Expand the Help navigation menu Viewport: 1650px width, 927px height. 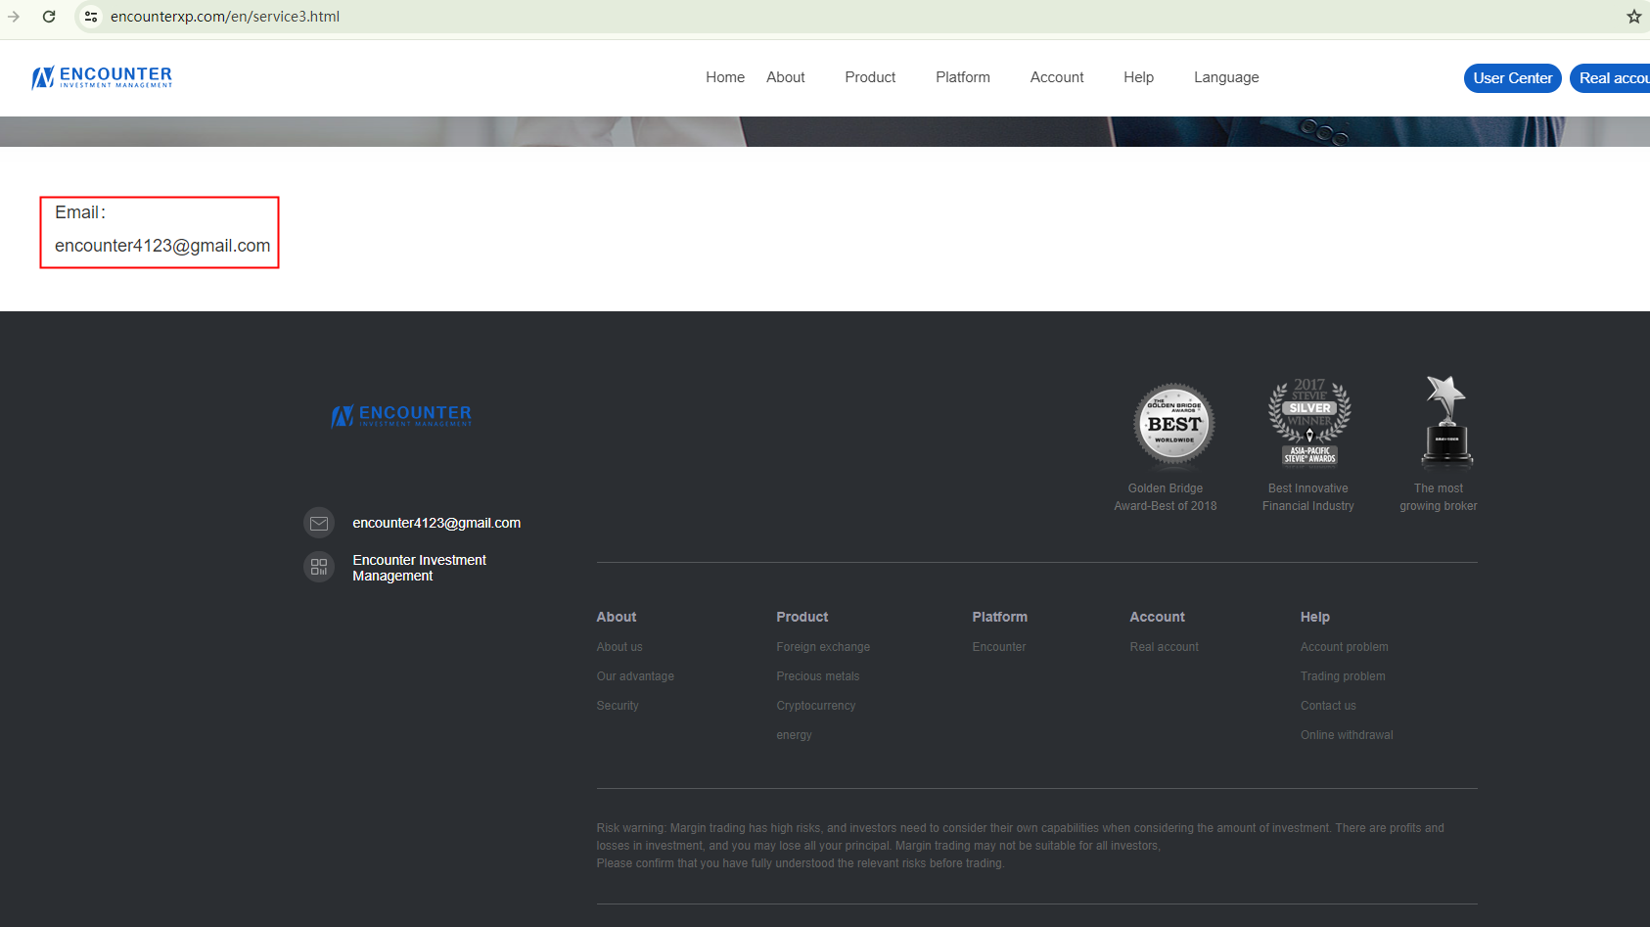pos(1138,77)
